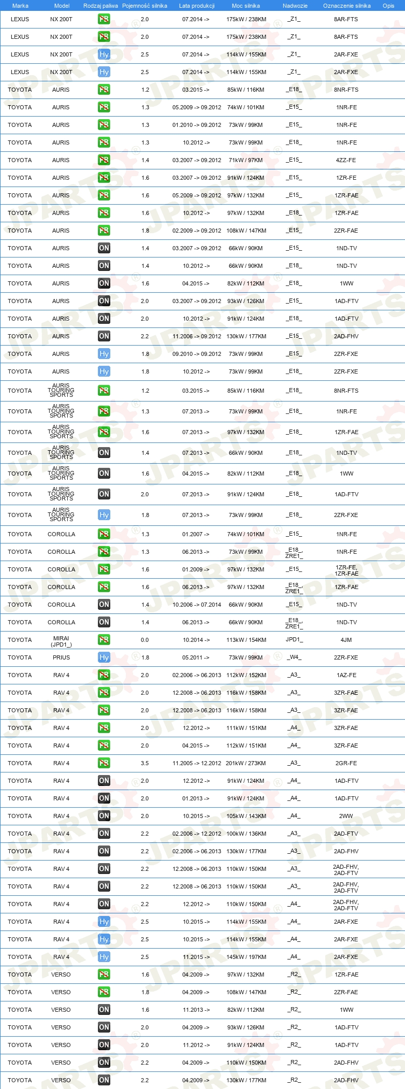Click petrol icon for RAV 4 1AZ-FE
The image size is (405, 1089).
[104, 675]
